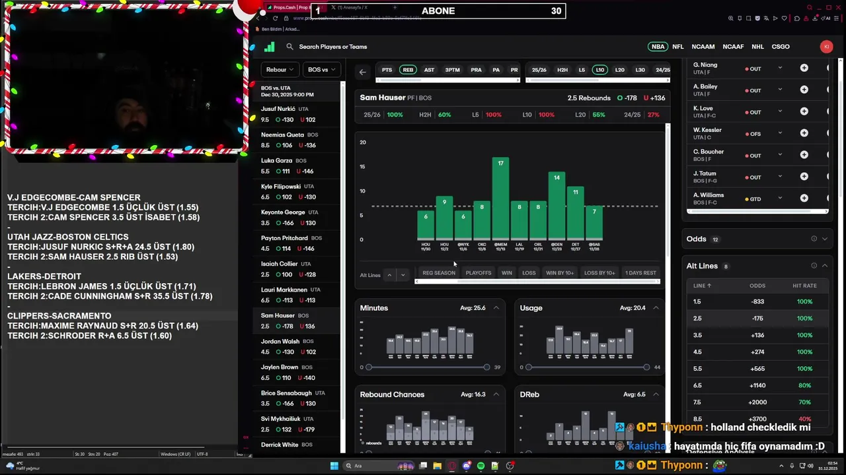846x475 pixels.
Task: Open the KI user avatar menu
Action: pyautogui.click(x=826, y=46)
